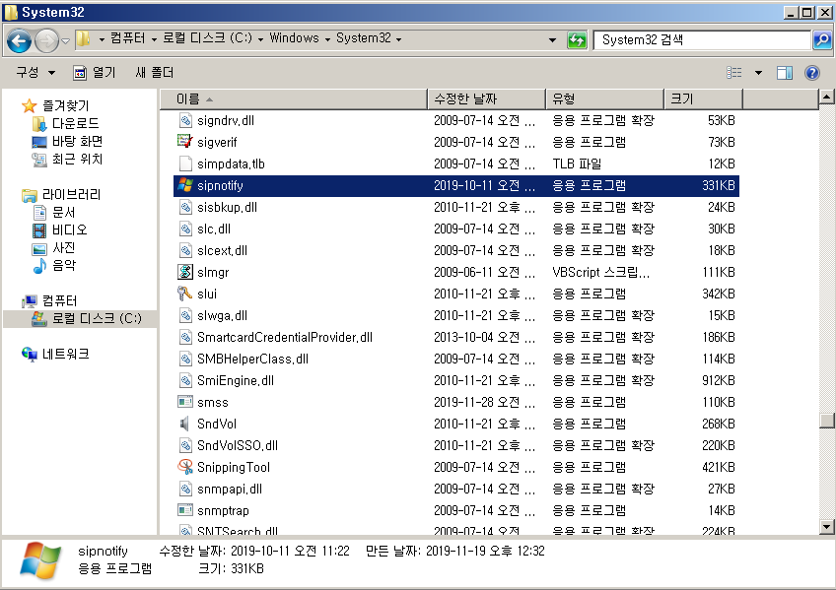Click the sipnotify details pane thumbnail
Viewport: 836px width, 590px height.
[x=39, y=561]
